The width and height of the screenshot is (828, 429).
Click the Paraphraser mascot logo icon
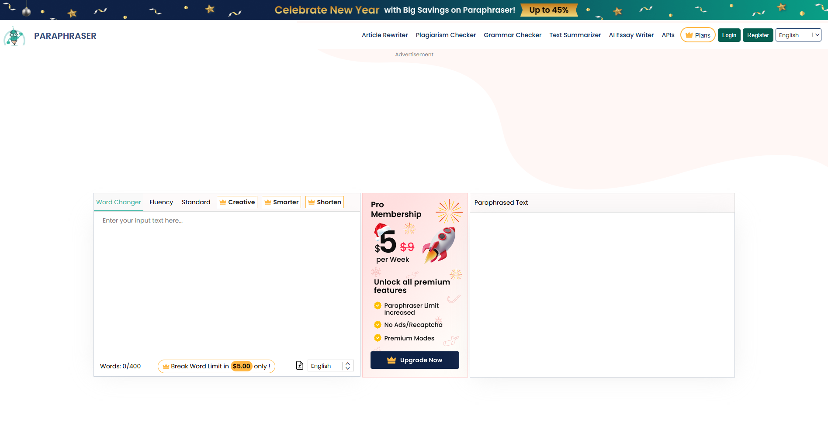14,36
